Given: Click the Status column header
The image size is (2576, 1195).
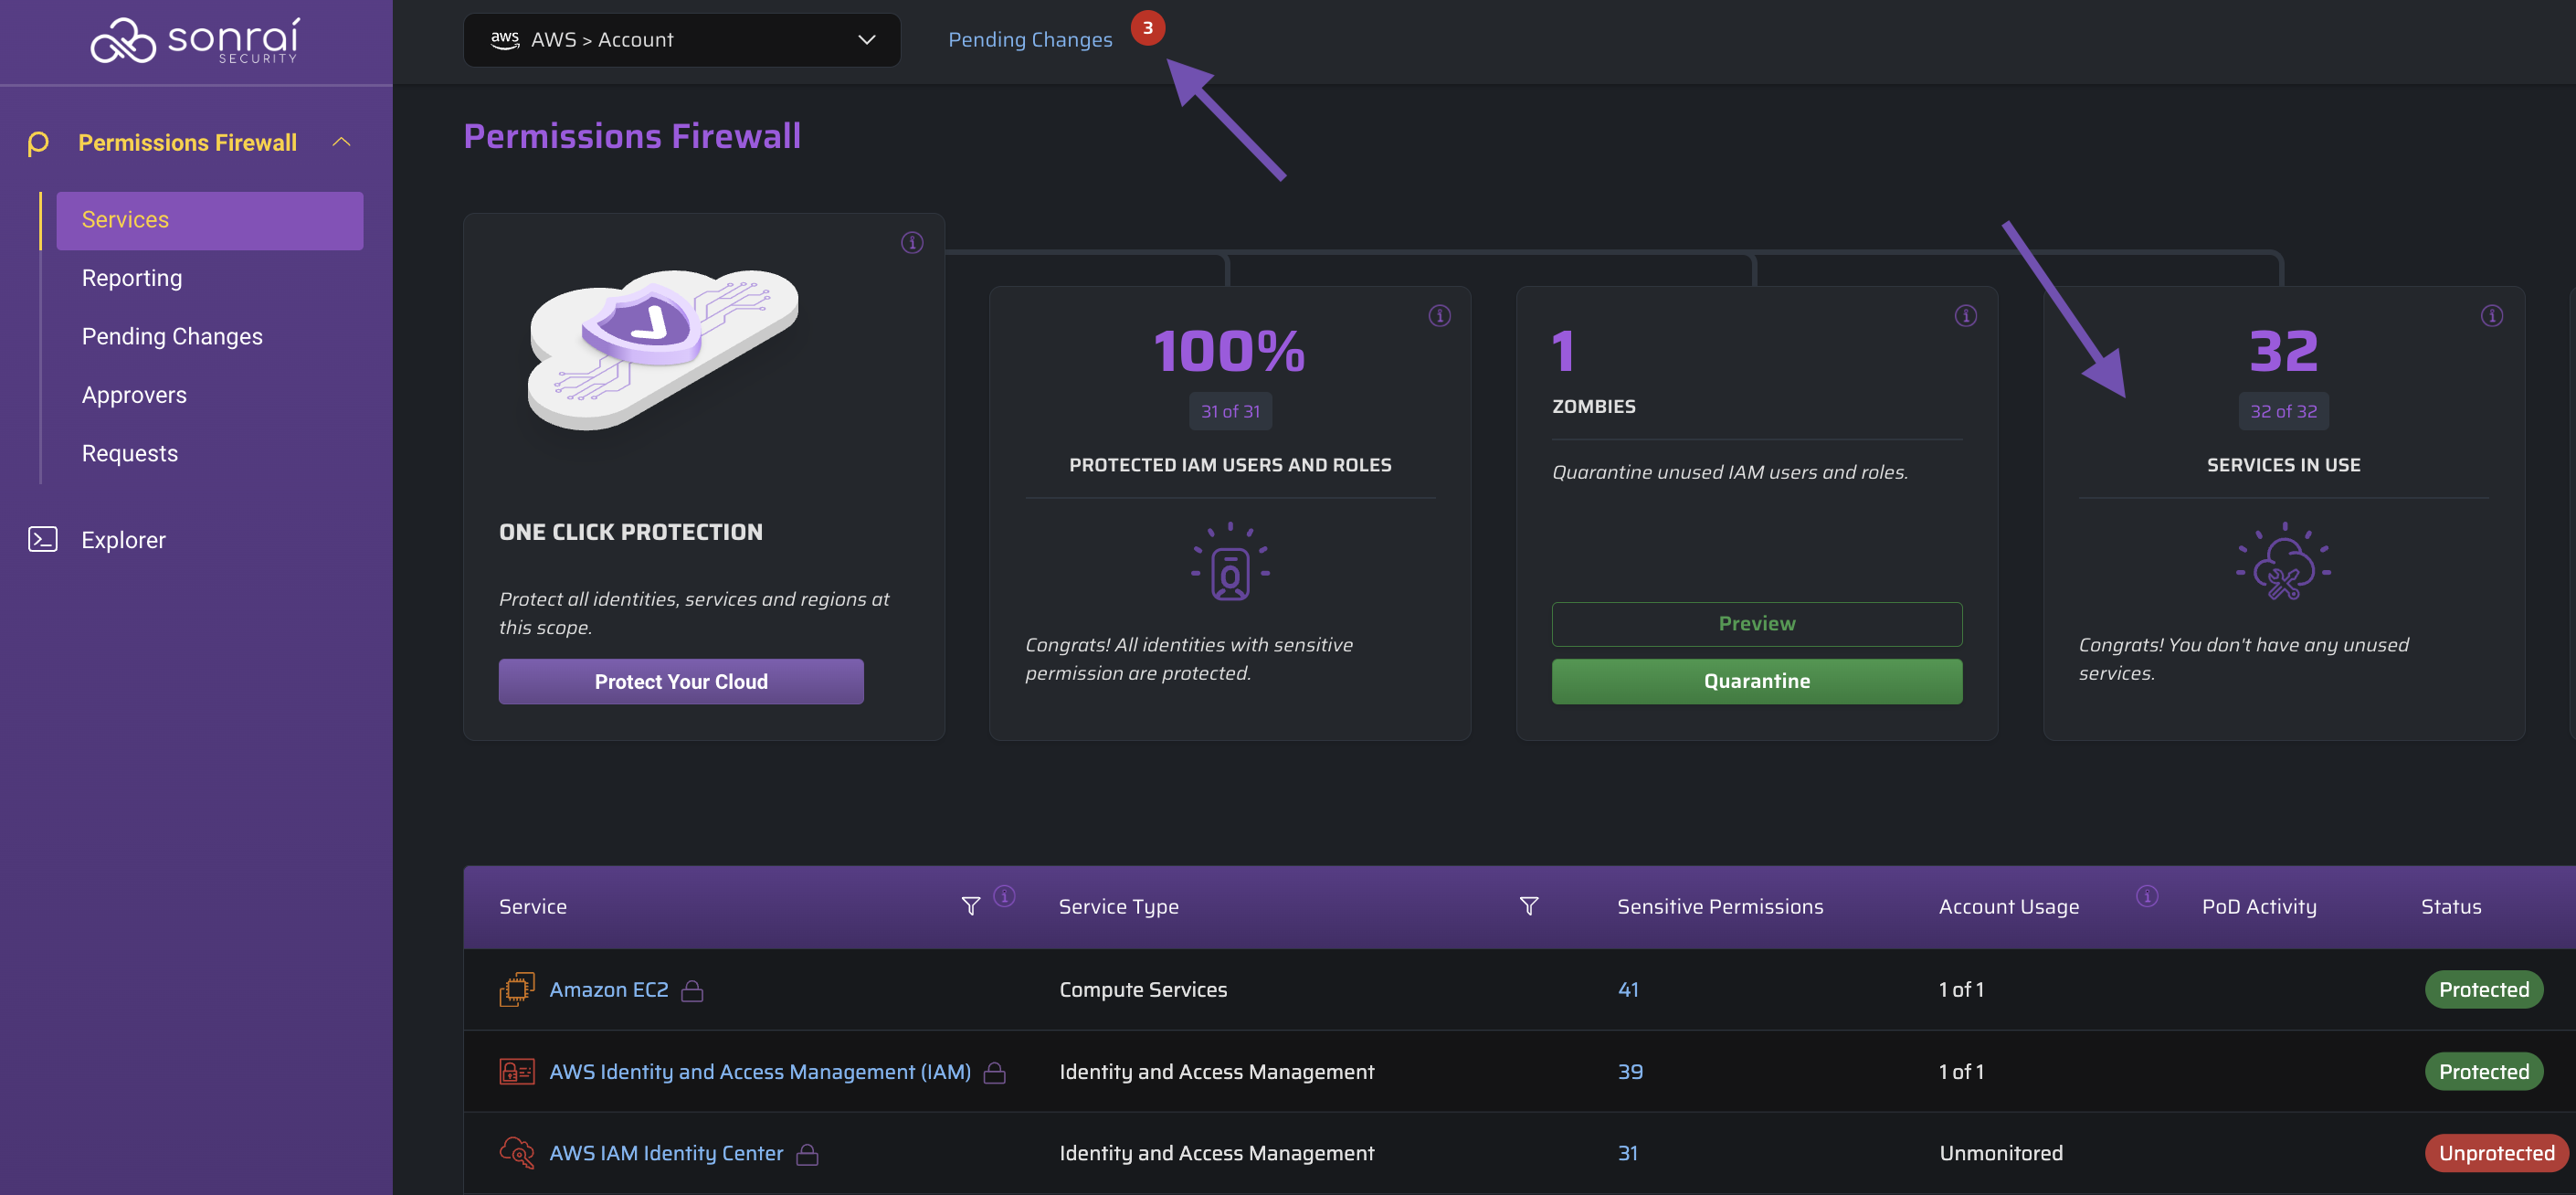Looking at the screenshot, I should [x=2450, y=906].
